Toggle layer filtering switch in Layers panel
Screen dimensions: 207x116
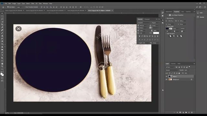point(190,67)
